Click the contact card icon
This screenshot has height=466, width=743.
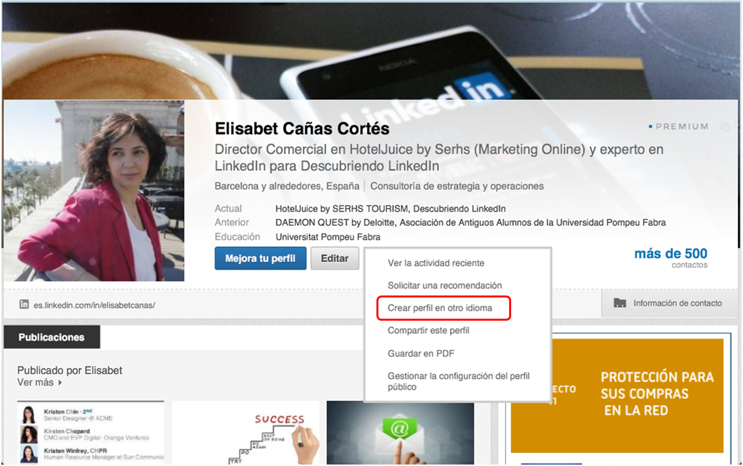(x=620, y=303)
